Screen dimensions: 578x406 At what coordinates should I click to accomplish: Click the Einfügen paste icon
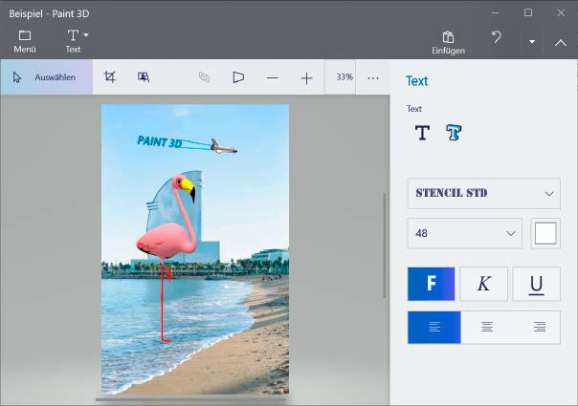[448, 37]
